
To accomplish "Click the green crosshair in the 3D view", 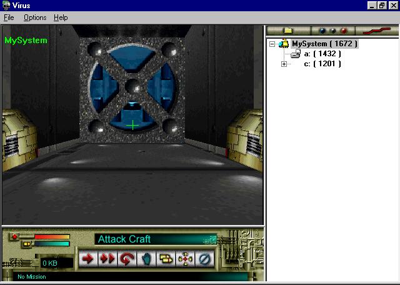I will (x=132, y=125).
